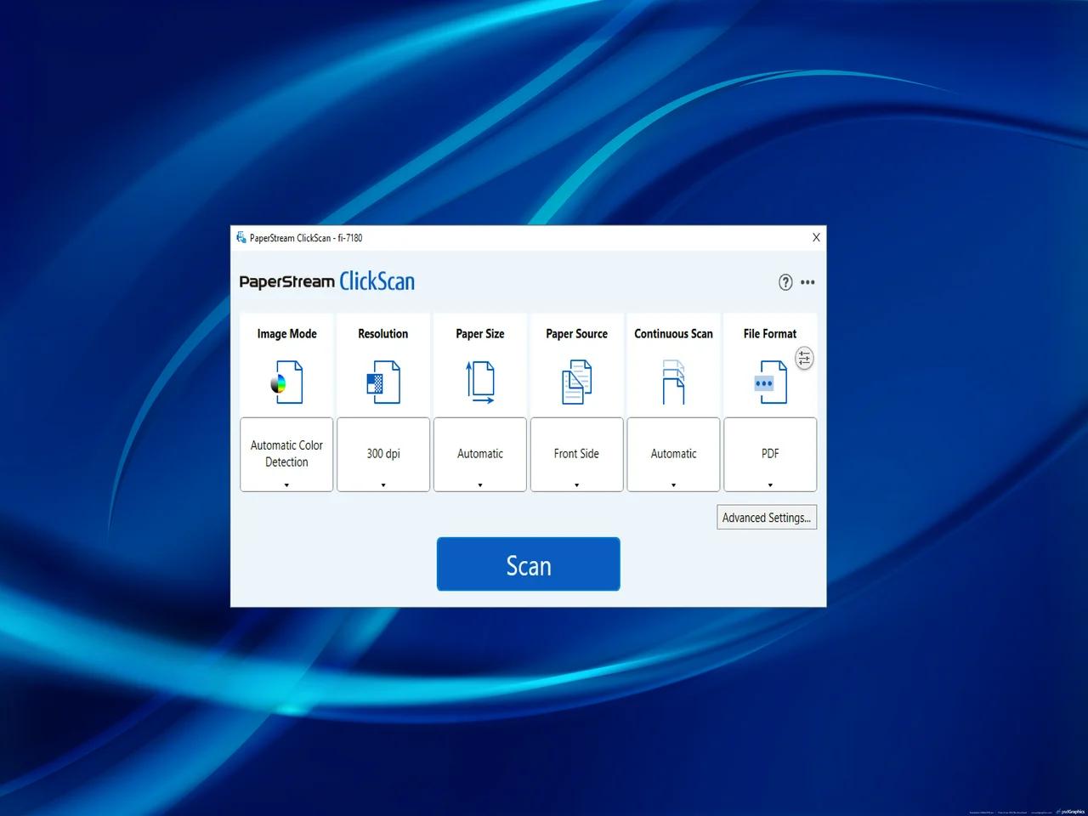The width and height of the screenshot is (1088, 816).
Task: Start scanning with the Scan button
Action: click(529, 564)
